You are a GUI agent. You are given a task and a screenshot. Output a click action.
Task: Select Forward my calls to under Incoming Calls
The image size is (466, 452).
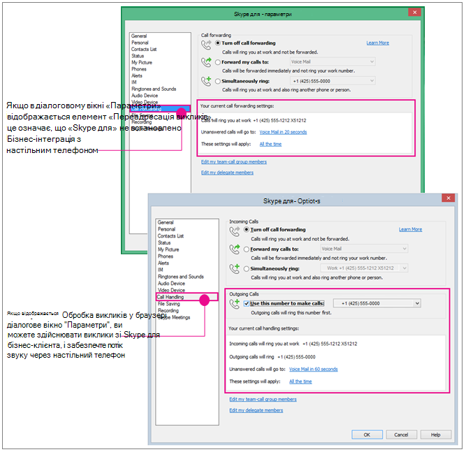tap(247, 249)
